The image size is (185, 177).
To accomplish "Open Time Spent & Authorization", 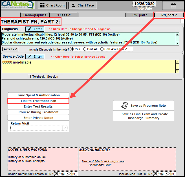I will (x=38, y=95).
